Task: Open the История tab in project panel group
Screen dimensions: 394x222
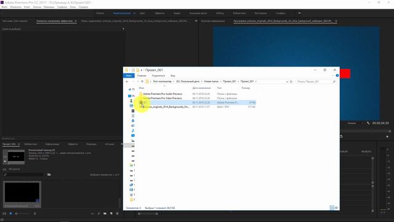Action: pyautogui.click(x=110, y=144)
